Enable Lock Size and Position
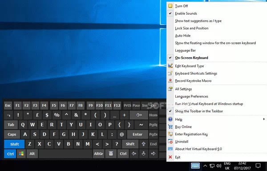 (217, 28)
